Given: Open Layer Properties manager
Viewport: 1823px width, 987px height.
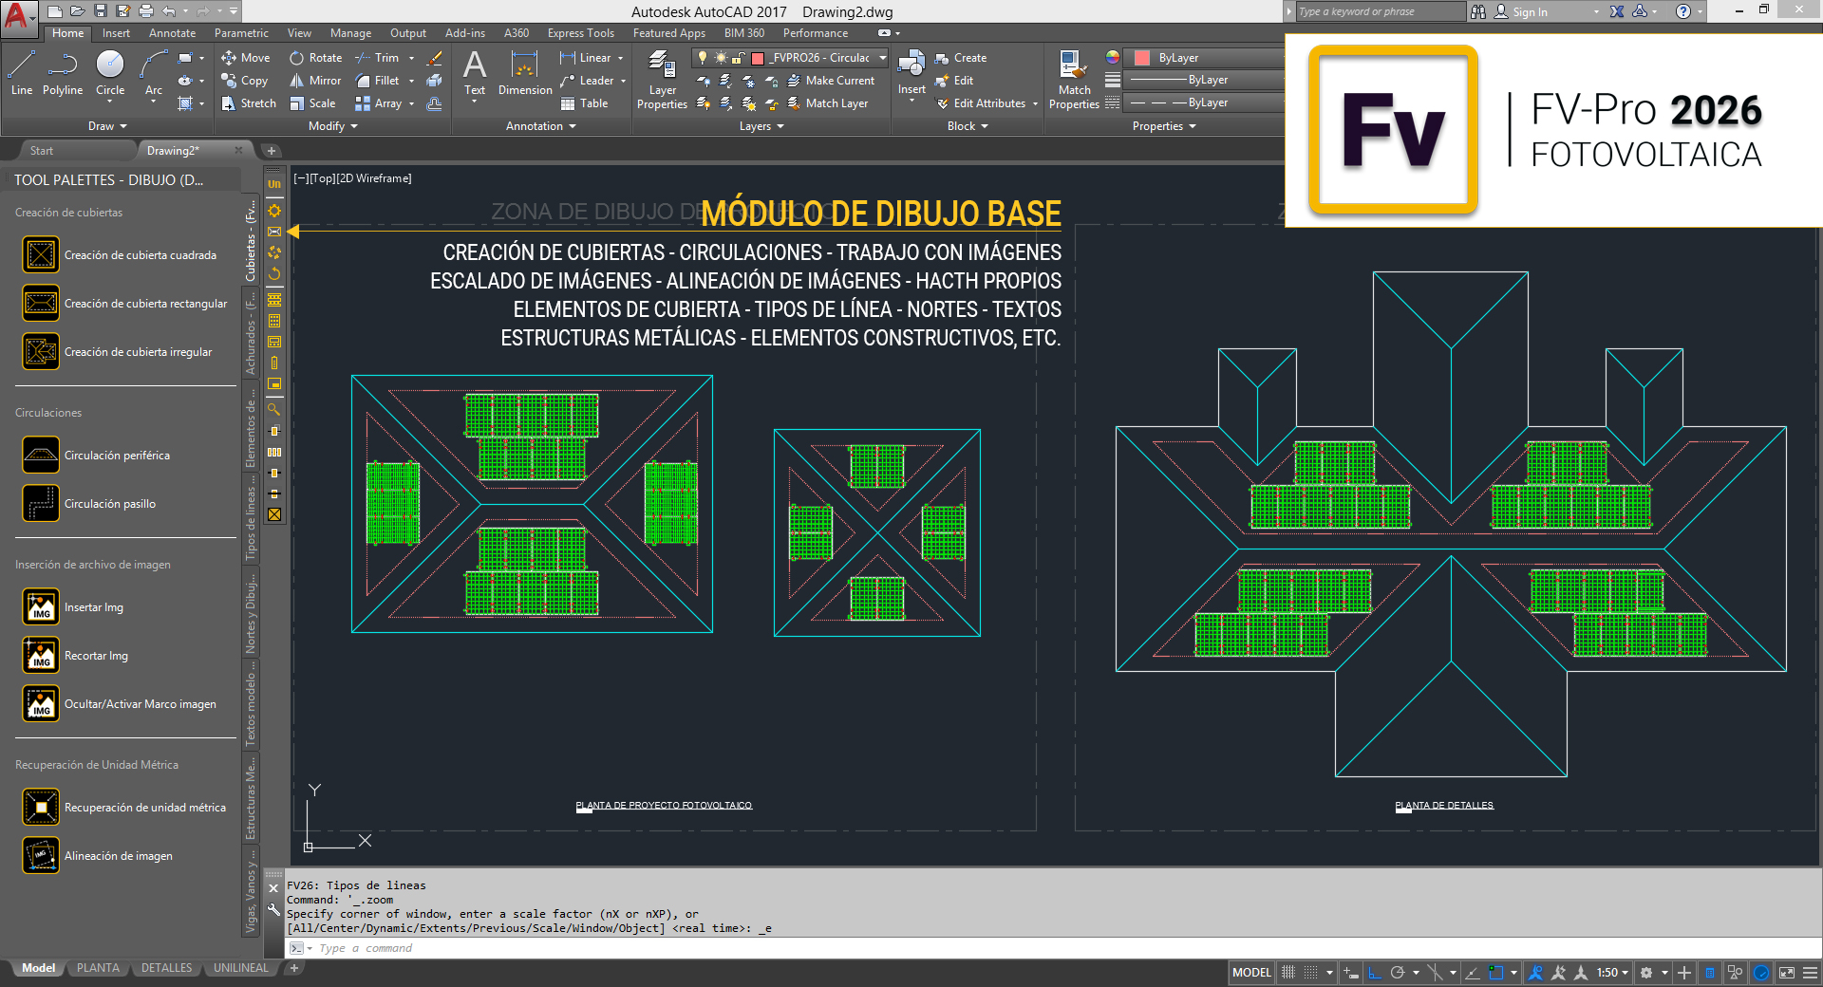Looking at the screenshot, I should [x=662, y=81].
